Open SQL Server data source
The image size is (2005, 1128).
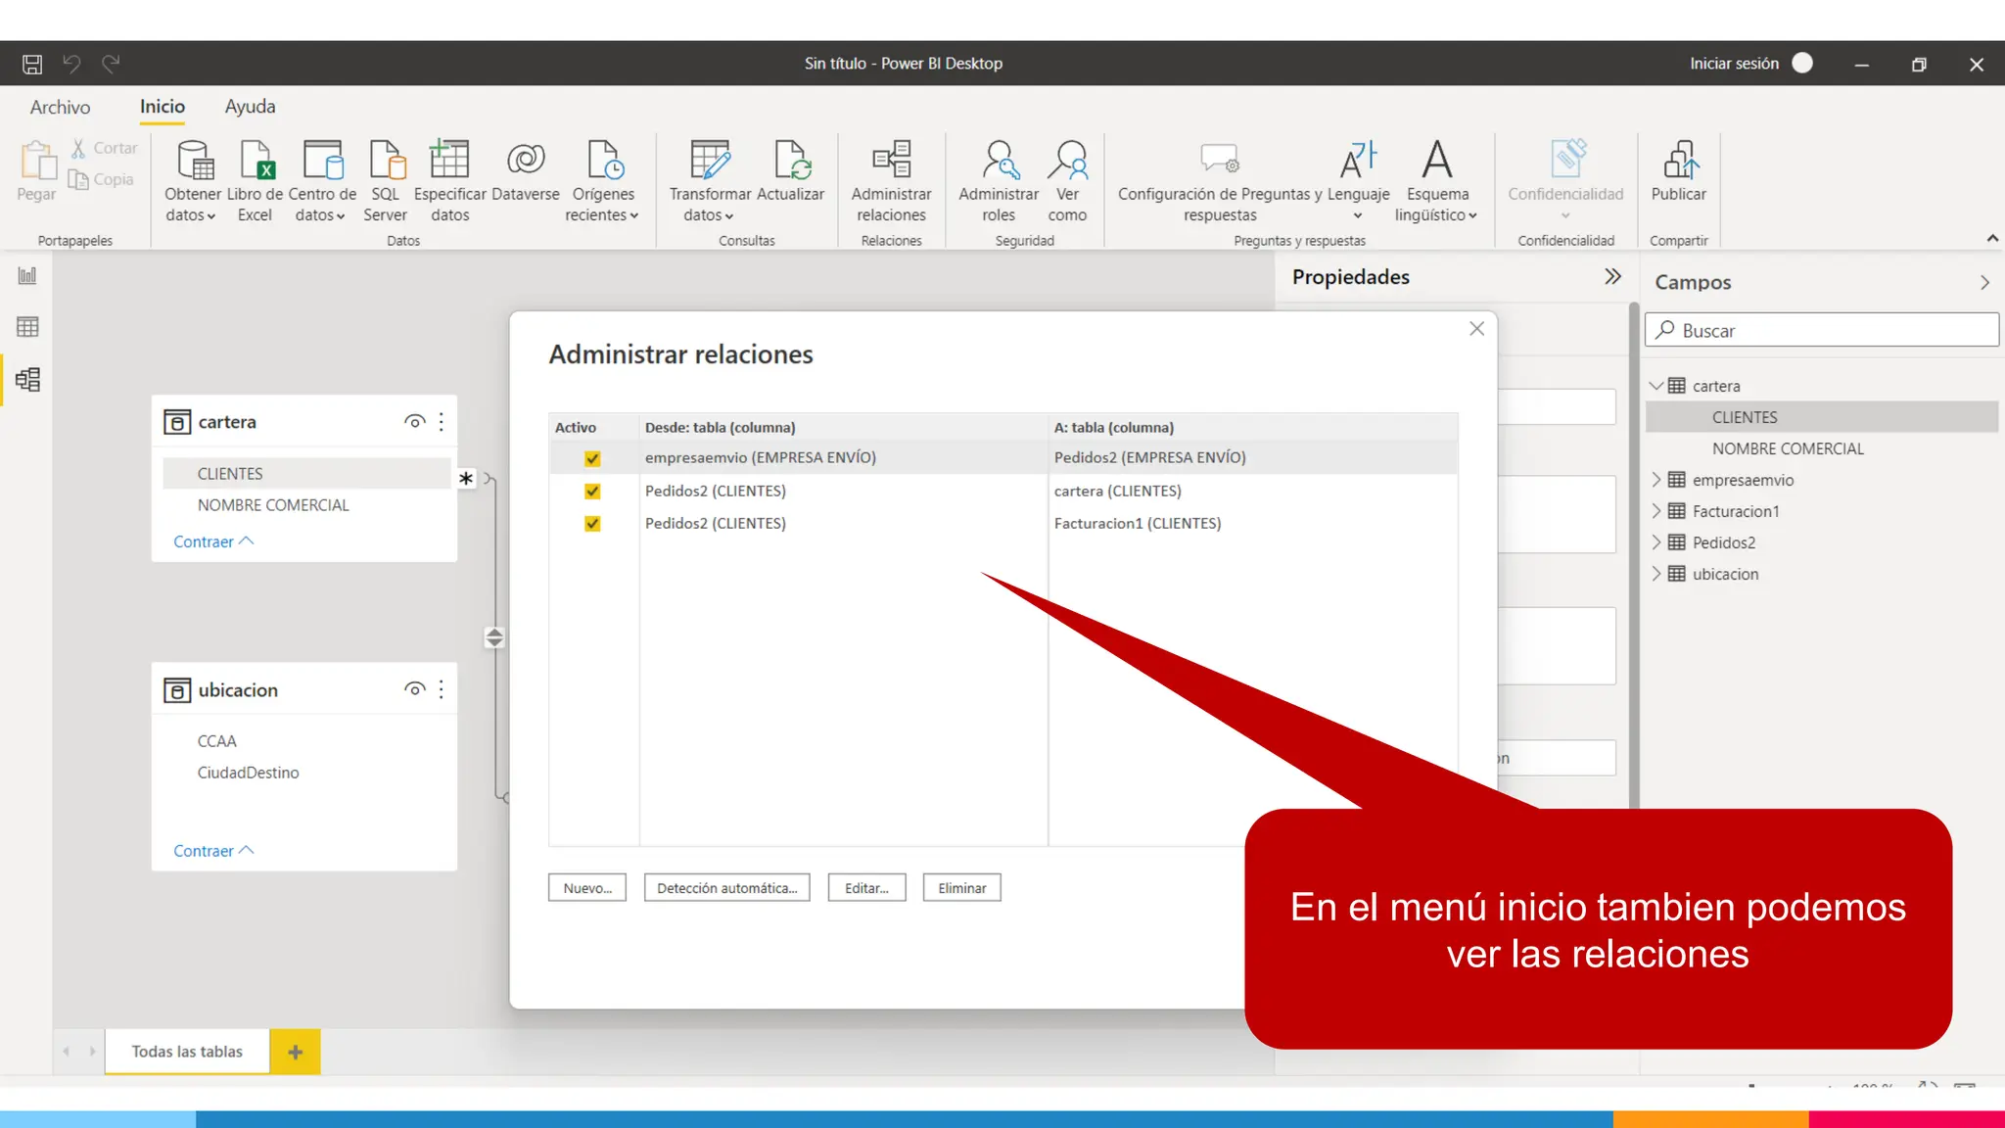click(x=386, y=161)
